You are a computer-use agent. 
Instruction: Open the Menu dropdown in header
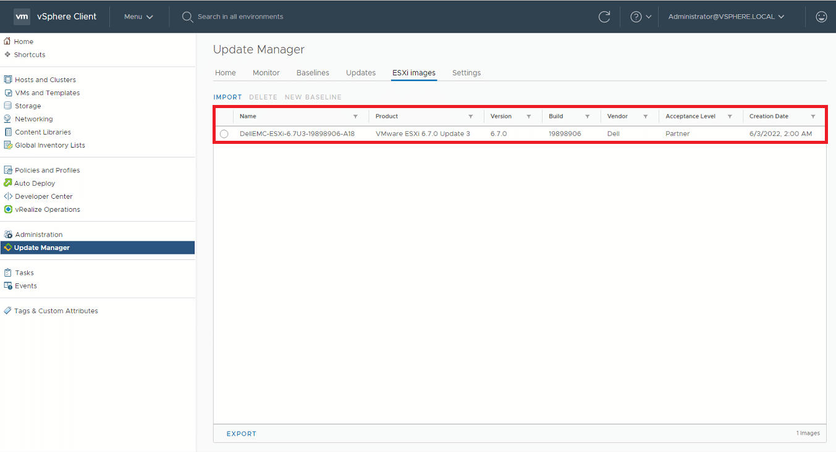(x=138, y=17)
